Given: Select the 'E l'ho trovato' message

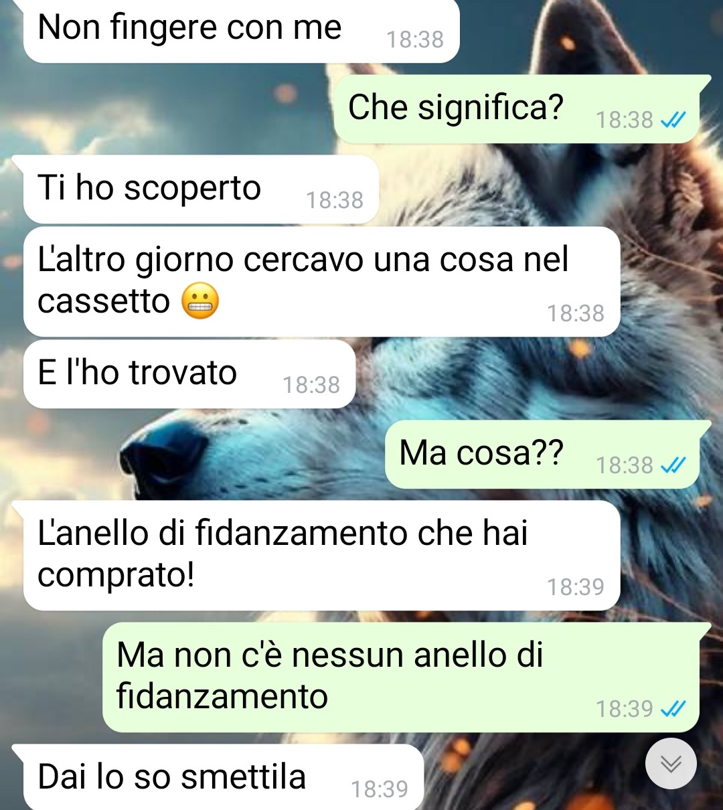Looking at the screenshot, I should 189,374.
